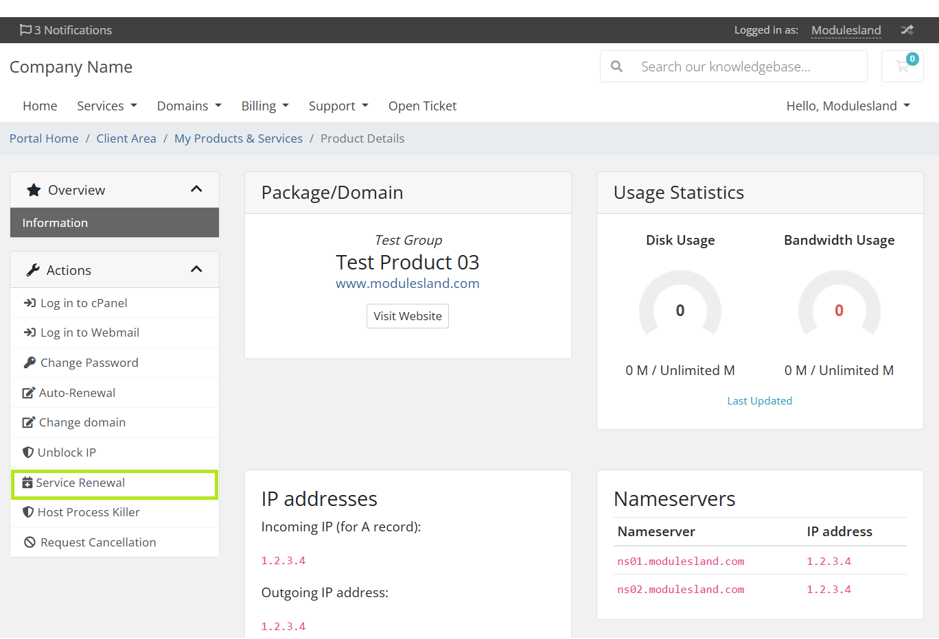This screenshot has height=639, width=939.
Task: Open the Services dropdown menu
Action: coord(107,106)
